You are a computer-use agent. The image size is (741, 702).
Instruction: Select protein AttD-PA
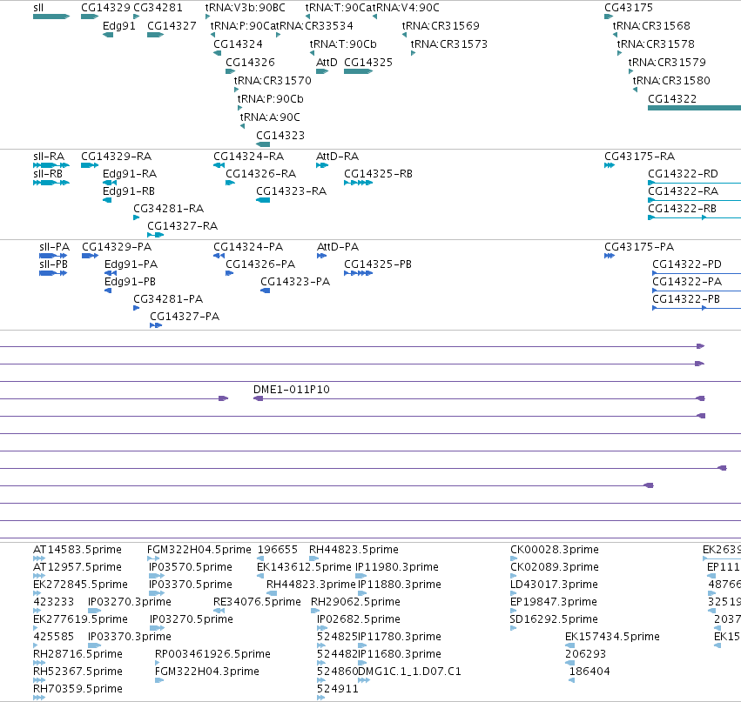(322, 256)
